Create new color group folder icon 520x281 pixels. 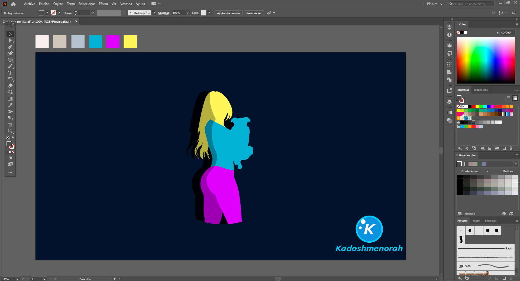point(497,148)
